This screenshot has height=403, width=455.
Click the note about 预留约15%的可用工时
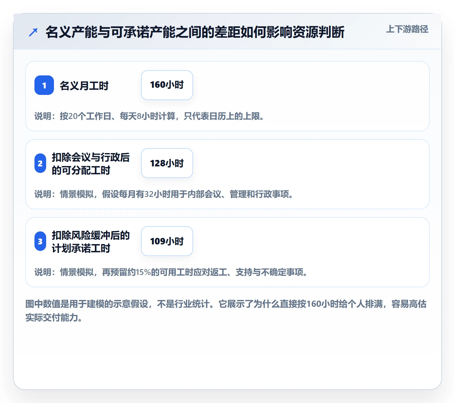[x=171, y=272]
